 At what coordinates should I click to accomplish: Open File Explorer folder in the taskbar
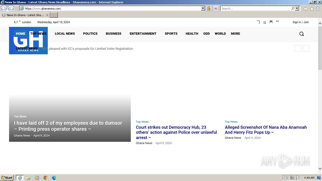[28, 178]
